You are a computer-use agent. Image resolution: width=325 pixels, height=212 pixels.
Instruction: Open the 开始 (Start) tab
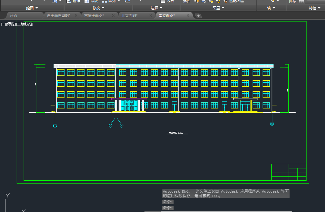pyautogui.click(x=13, y=16)
